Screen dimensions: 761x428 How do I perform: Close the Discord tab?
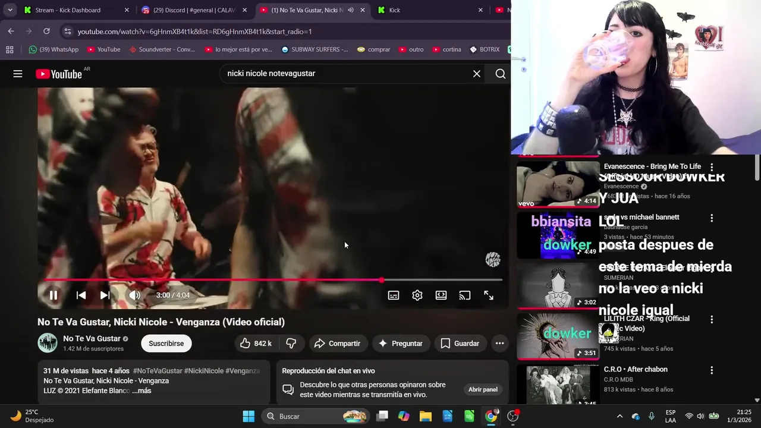[x=244, y=10]
